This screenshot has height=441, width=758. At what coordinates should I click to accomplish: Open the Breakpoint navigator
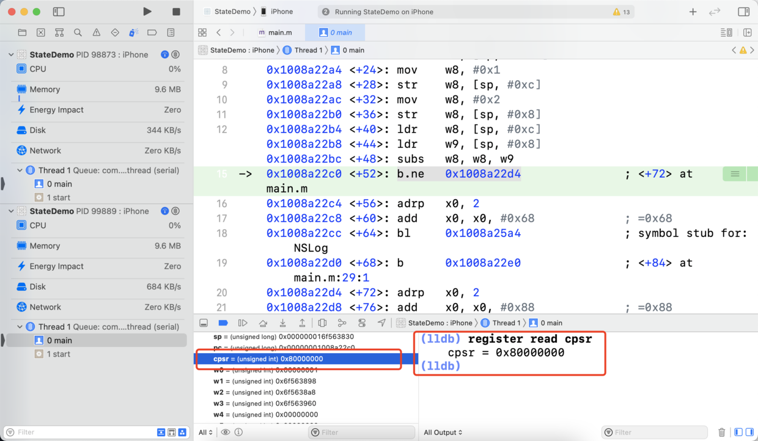pyautogui.click(x=152, y=32)
